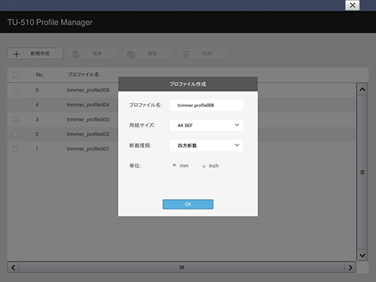Viewport: 376px width, 282px height.
Task: Click the horizontal scrollbar right arrow
Action: pyautogui.click(x=351, y=267)
